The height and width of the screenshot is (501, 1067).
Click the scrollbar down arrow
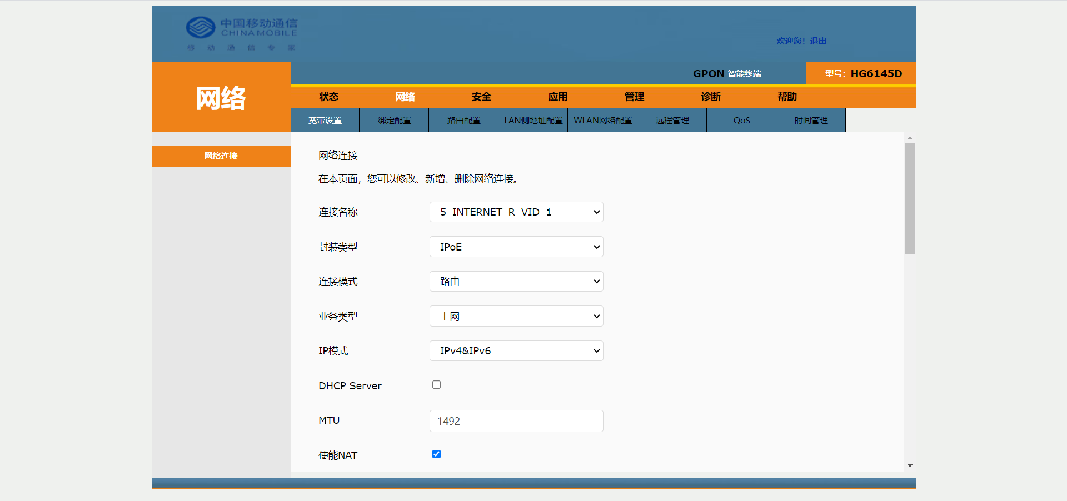pos(910,465)
